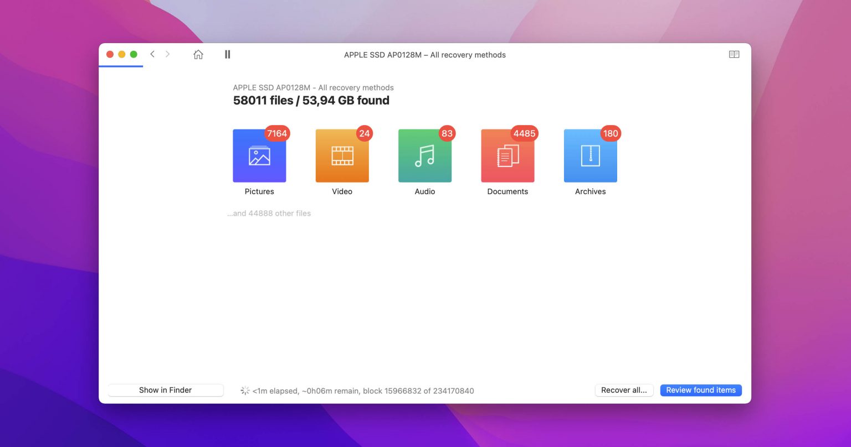Open the Video recovery category
The width and height of the screenshot is (851, 447).
342,155
